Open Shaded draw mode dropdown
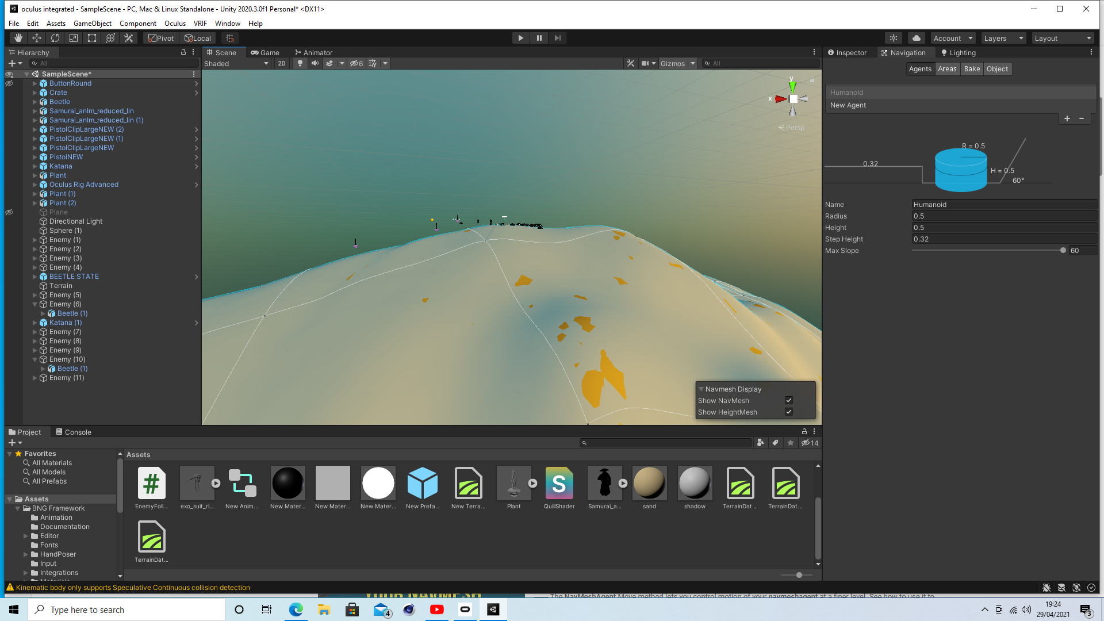The width and height of the screenshot is (1104, 621). click(236, 63)
